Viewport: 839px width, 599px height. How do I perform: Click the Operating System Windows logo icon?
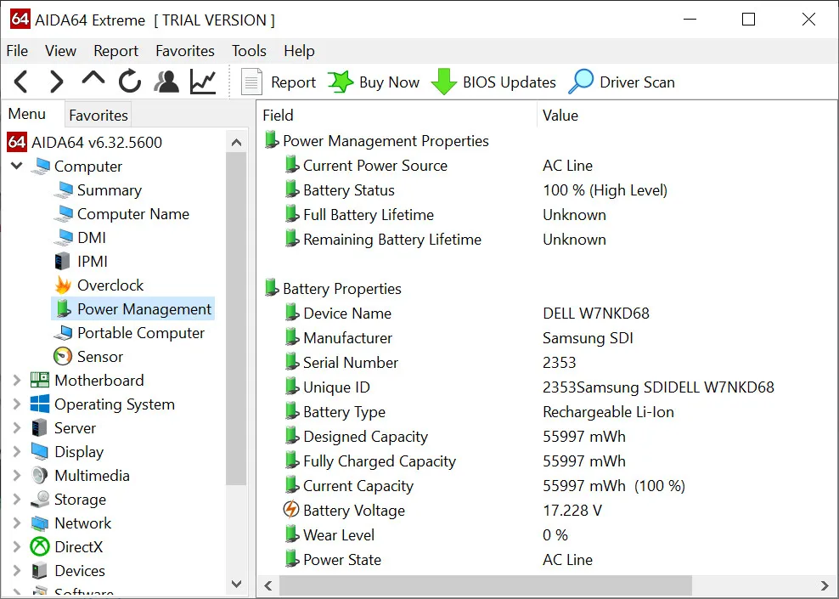pos(40,404)
